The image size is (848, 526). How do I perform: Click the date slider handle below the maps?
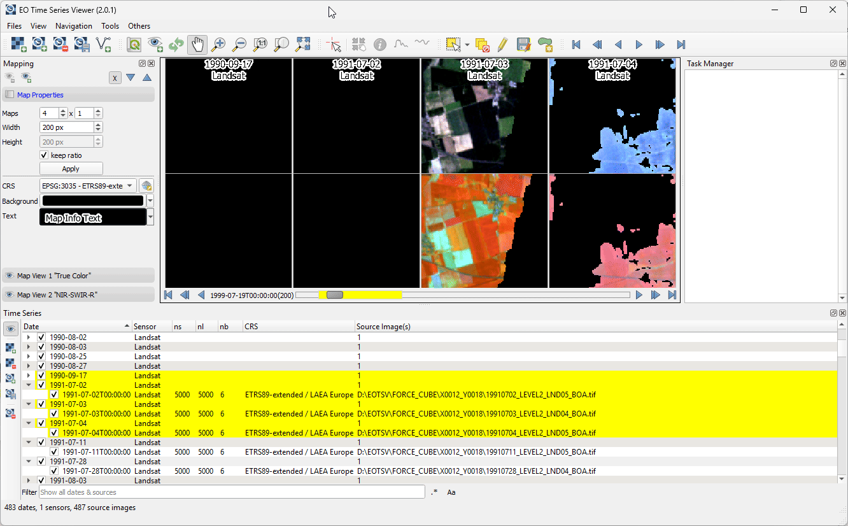coord(334,295)
